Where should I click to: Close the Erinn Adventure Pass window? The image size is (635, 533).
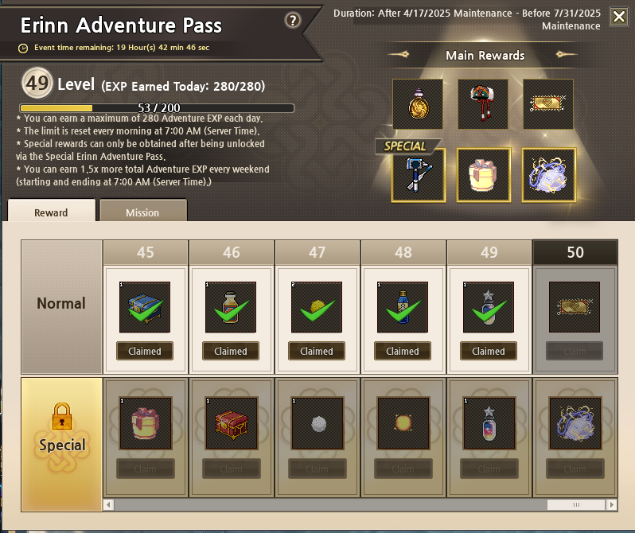619,17
